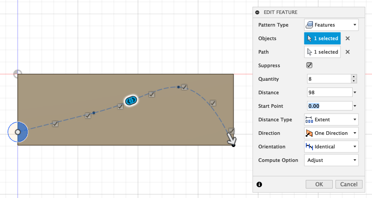Click the Quantity input field
Image resolution: width=372 pixels, height=198 pixels.
(x=329, y=79)
